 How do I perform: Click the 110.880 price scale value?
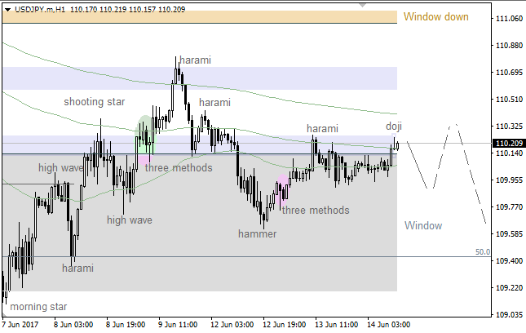coord(509,46)
